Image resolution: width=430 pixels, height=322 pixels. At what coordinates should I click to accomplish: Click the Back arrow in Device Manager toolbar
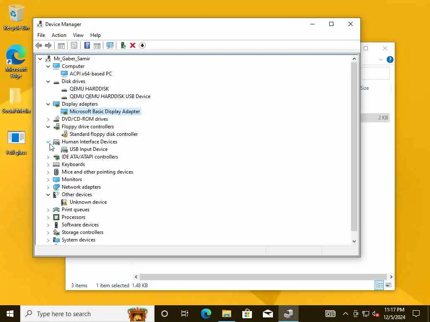pyautogui.click(x=39, y=45)
